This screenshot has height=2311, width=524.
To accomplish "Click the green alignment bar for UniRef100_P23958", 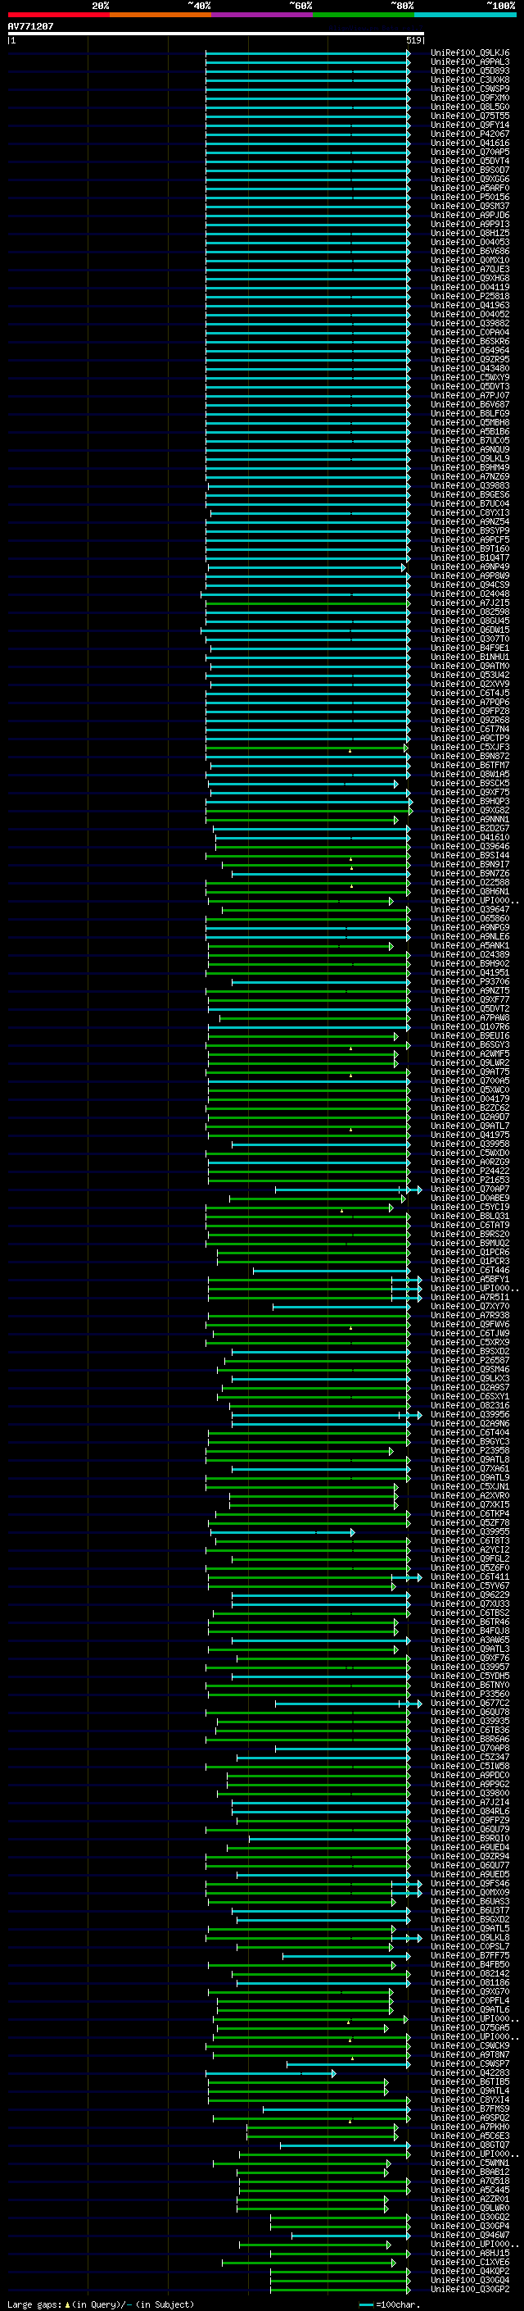I will click(300, 1452).
